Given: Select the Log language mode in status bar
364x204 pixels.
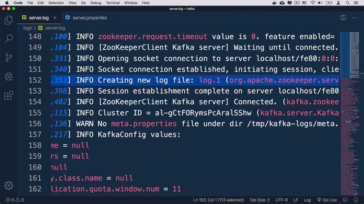Looking at the screenshot, I should tap(307, 200).
